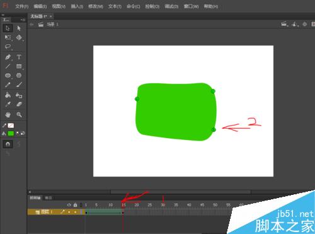The height and width of the screenshot is (234, 315).
Task: Toggle show/hide all layers eye icon
Action: (x=69, y=204)
